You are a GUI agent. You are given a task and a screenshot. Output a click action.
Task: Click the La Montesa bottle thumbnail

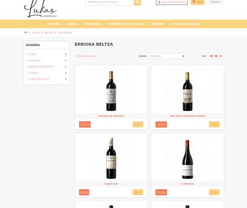click(187, 159)
